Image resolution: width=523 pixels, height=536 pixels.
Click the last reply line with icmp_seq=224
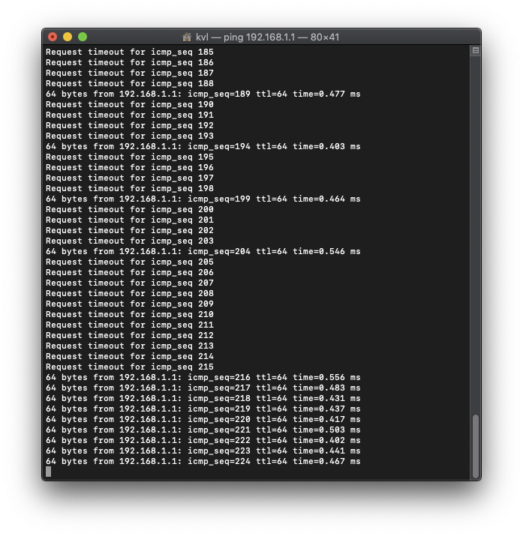tap(203, 462)
